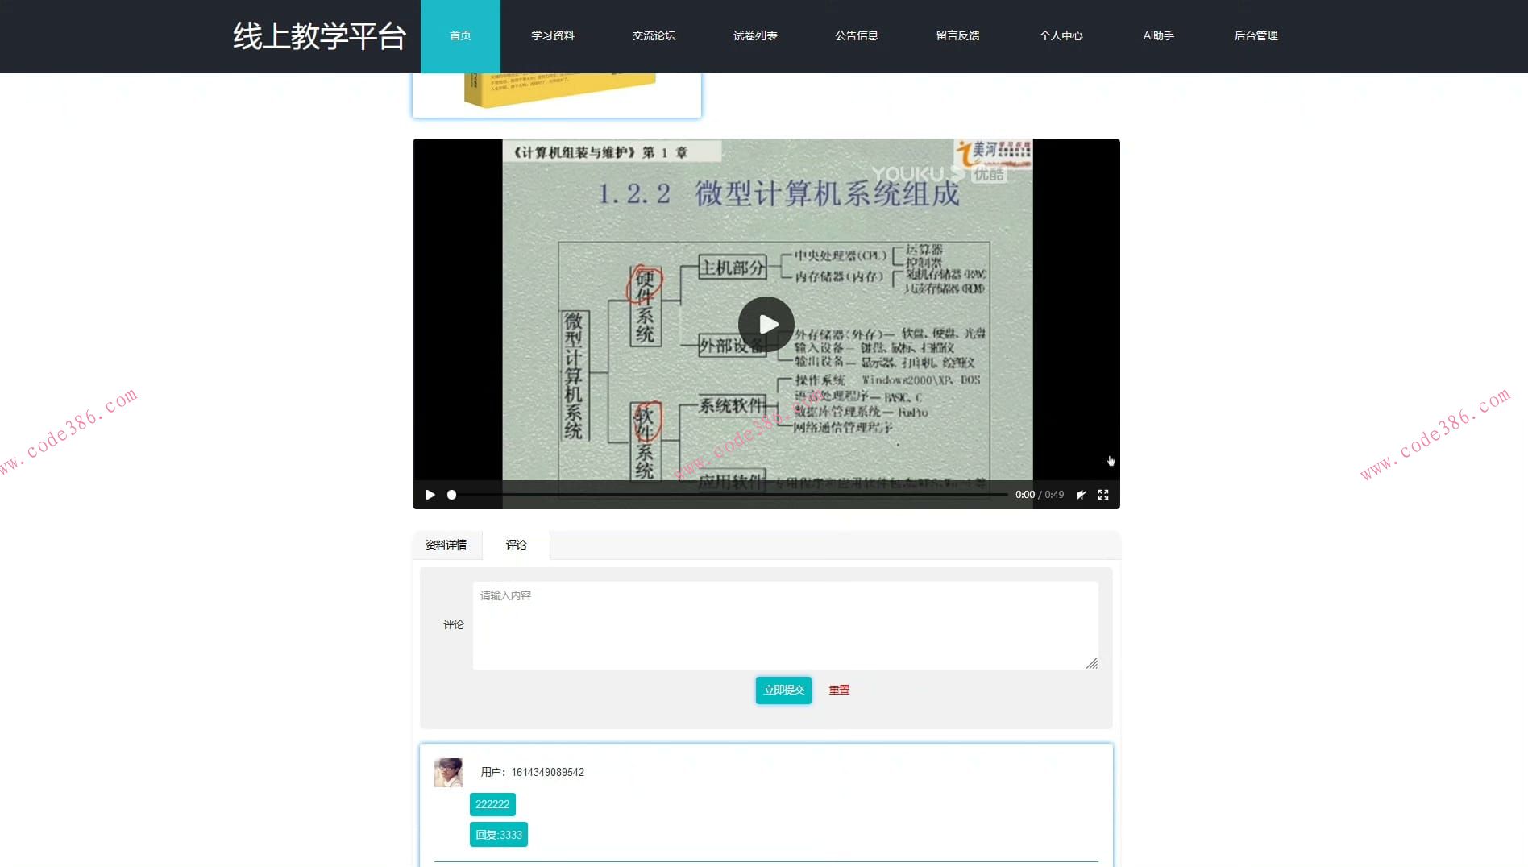Click the yellow book cover image
1528x867 pixels.
click(559, 89)
